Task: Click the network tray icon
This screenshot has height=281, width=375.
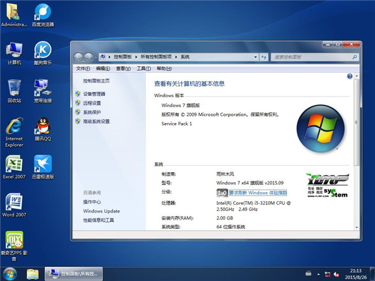Action: (327, 274)
